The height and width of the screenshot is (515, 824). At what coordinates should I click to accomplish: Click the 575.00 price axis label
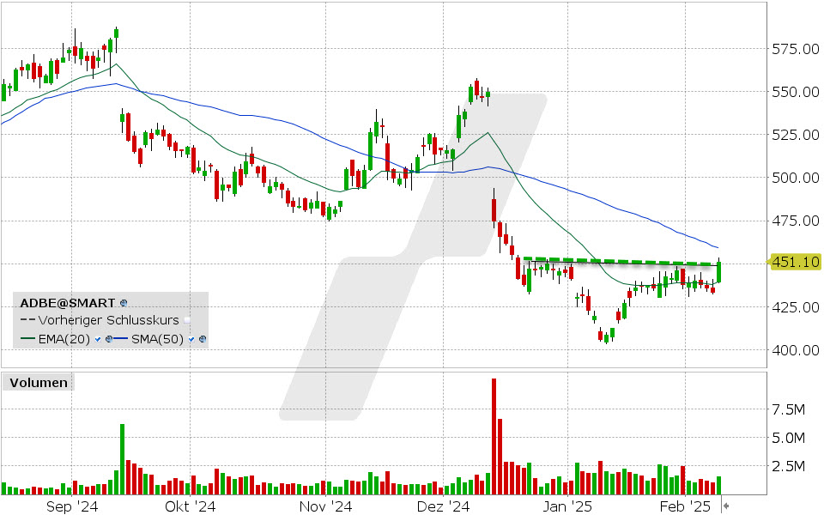tap(795, 50)
